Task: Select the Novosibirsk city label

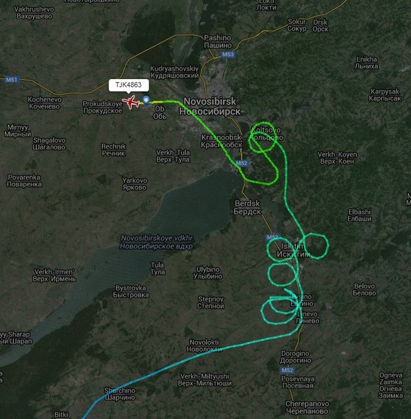Action: tap(210, 106)
